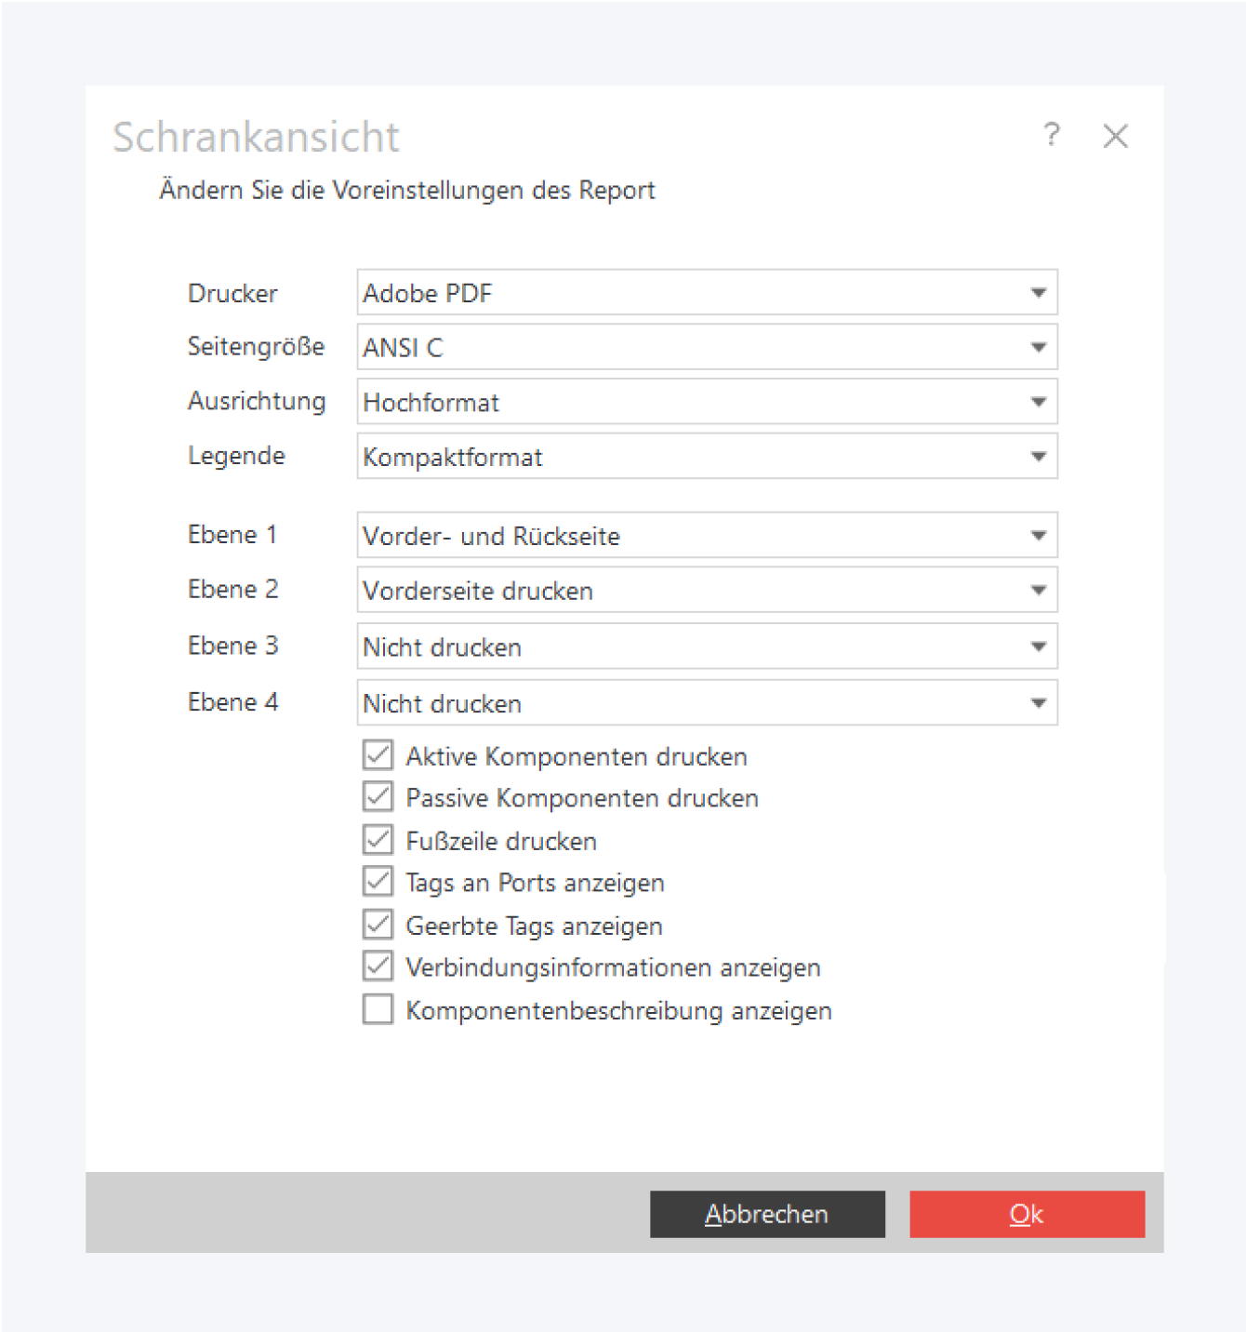Open the Drucker dropdown

click(x=1038, y=293)
